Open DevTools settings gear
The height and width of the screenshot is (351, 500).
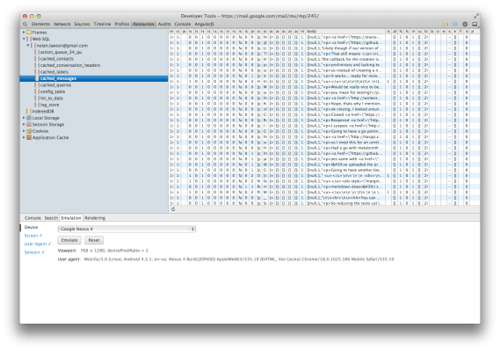(x=465, y=24)
